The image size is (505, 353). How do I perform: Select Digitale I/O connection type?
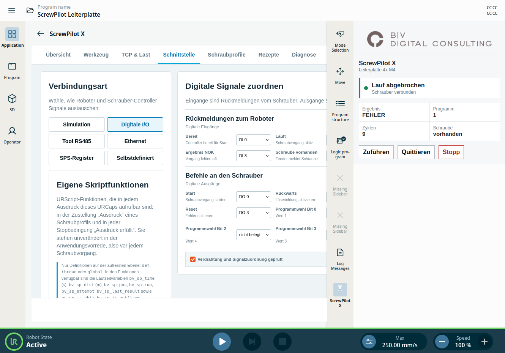coord(135,124)
